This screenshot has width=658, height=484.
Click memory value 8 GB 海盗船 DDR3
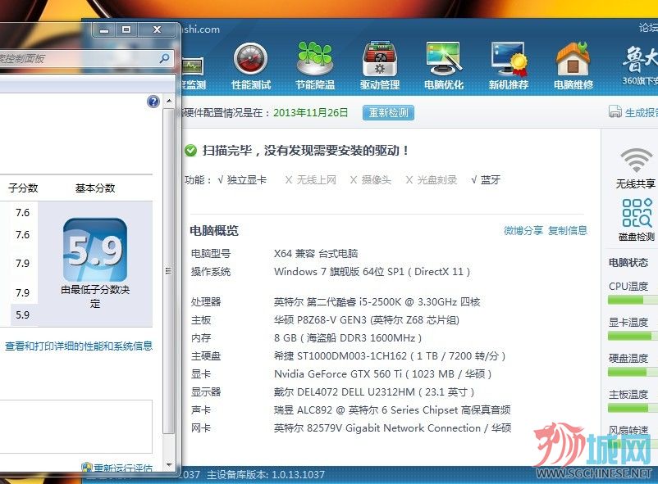click(348, 338)
